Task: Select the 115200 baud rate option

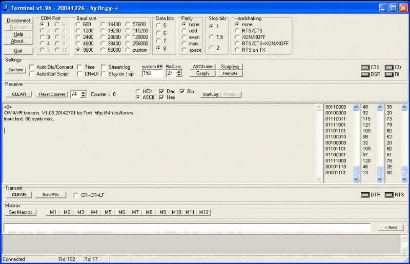Action: pos(128,31)
